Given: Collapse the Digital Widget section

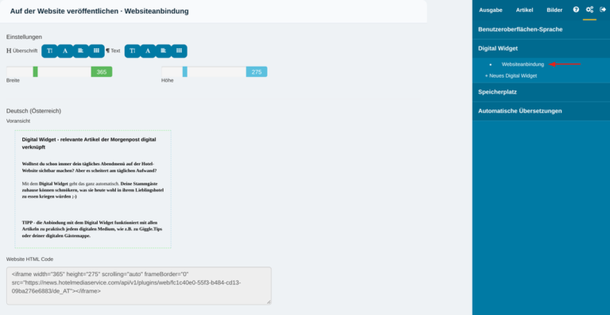Looking at the screenshot, I should (x=541, y=48).
